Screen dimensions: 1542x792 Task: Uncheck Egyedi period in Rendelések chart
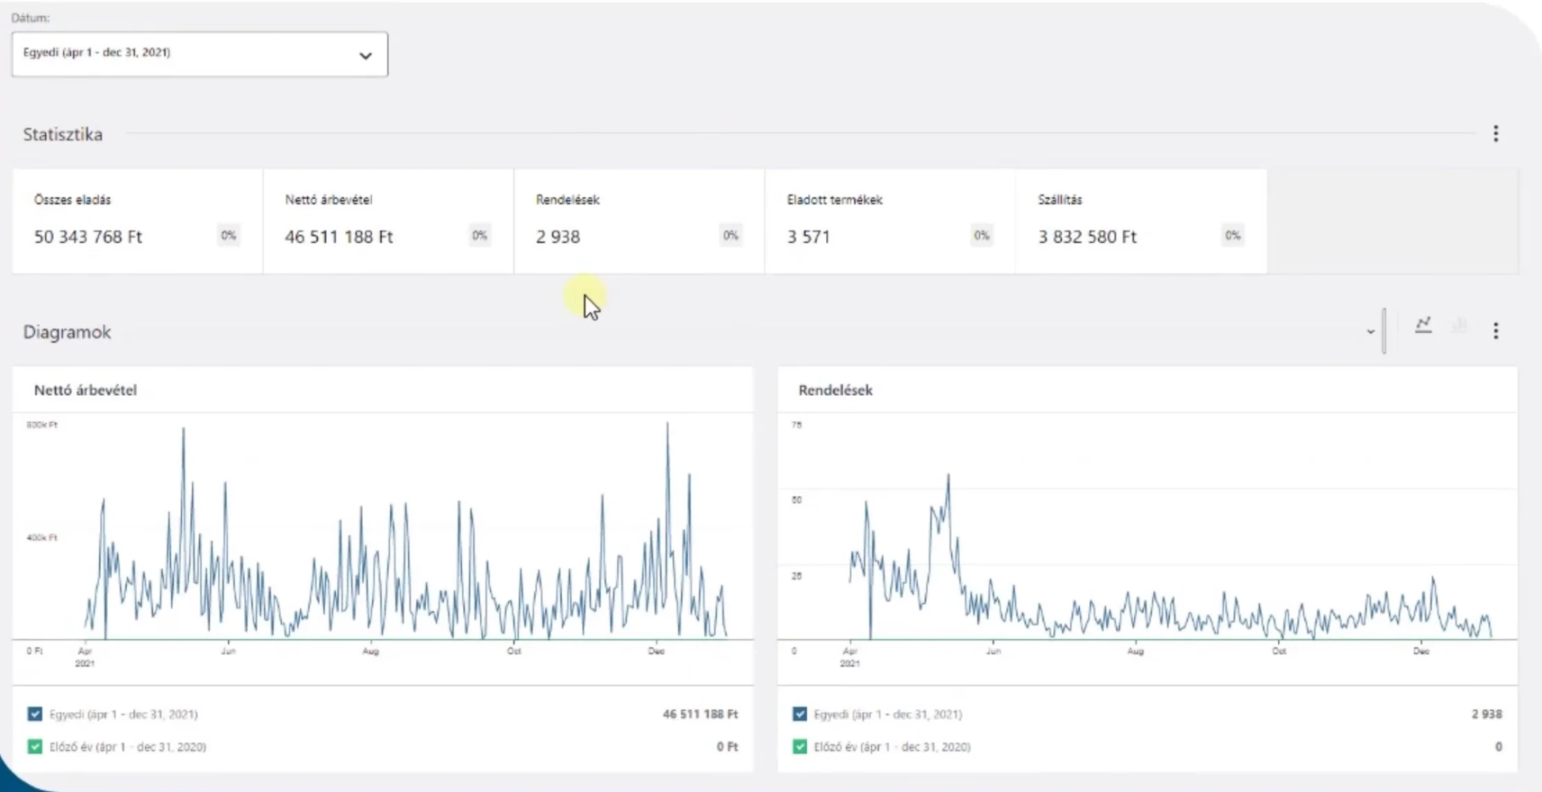tap(800, 714)
